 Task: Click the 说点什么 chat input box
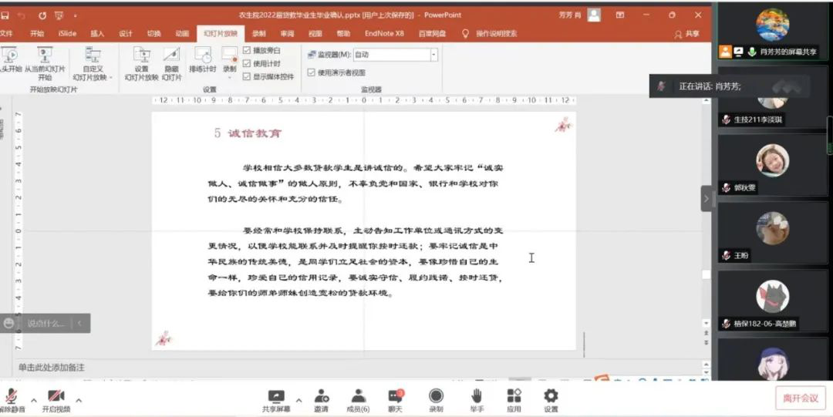(46, 324)
